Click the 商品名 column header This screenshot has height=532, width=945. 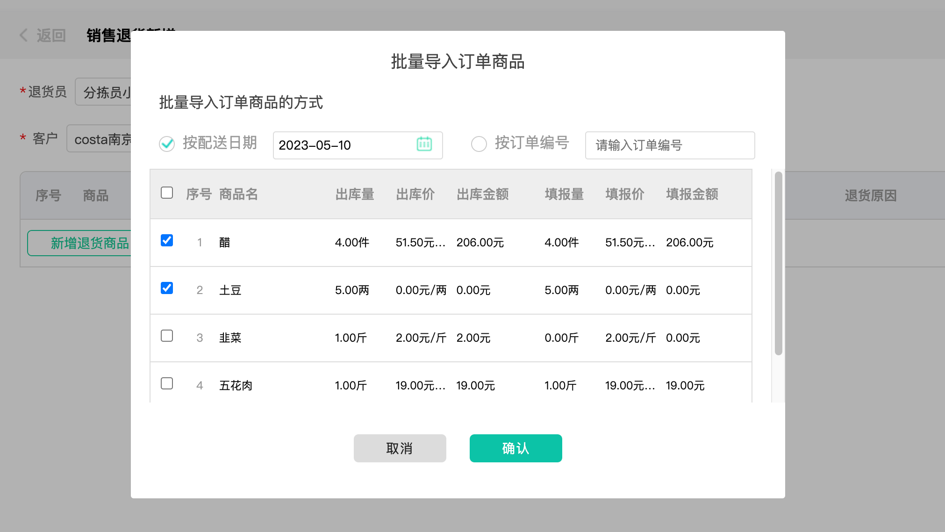(238, 194)
